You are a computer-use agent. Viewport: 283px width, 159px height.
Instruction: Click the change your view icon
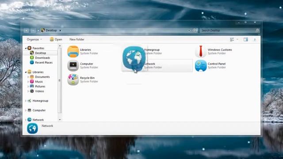coord(232,39)
